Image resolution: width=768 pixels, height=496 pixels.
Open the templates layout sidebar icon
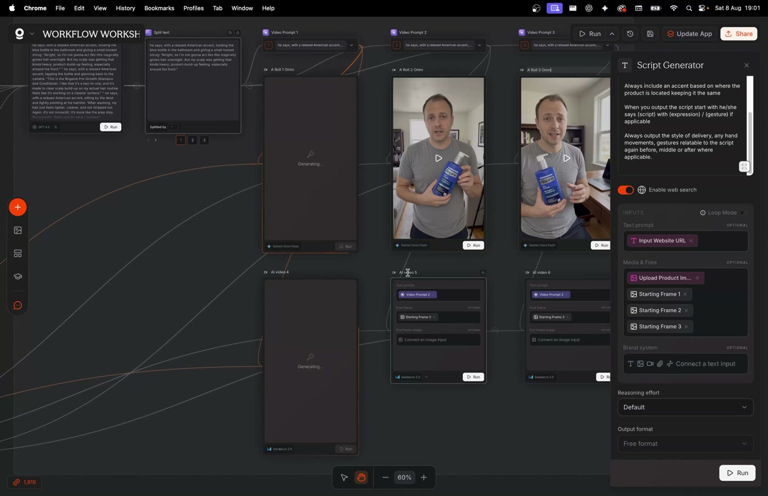[18, 253]
